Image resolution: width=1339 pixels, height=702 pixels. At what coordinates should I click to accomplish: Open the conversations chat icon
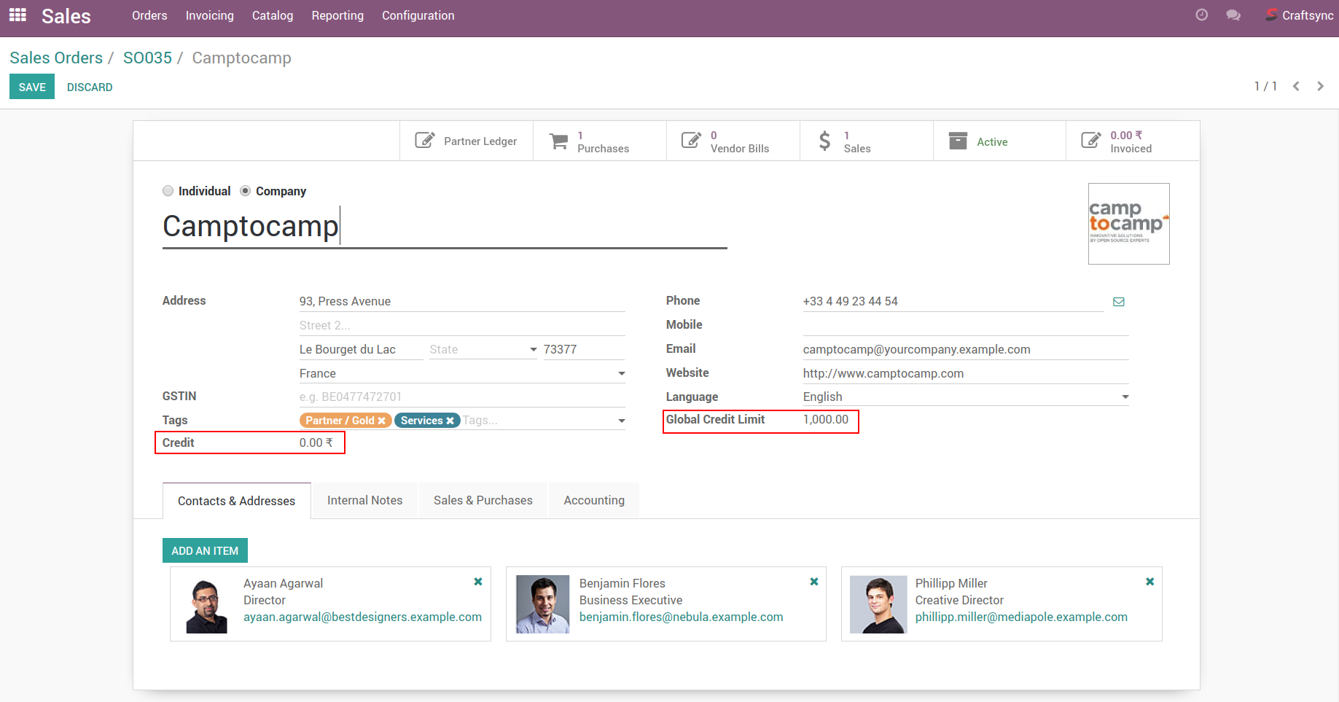click(x=1233, y=15)
